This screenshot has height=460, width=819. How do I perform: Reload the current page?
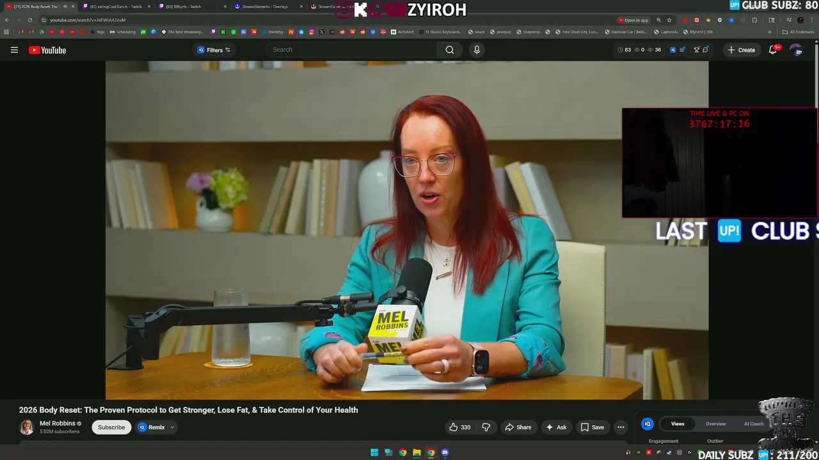click(x=29, y=20)
